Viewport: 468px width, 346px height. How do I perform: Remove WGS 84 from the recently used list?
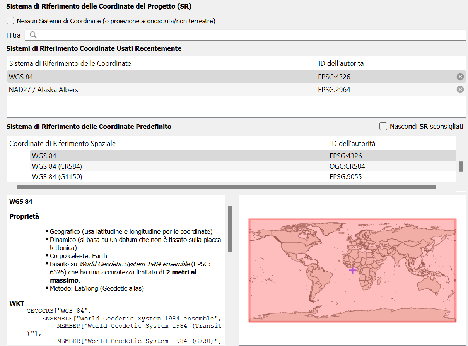pyautogui.click(x=460, y=77)
